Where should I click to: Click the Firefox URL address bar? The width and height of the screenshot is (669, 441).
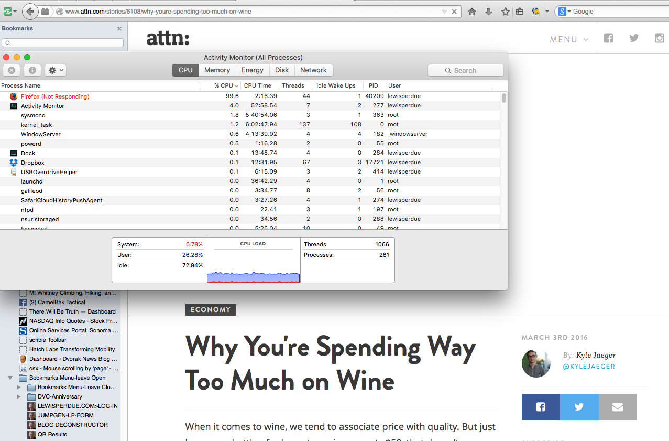(251, 12)
